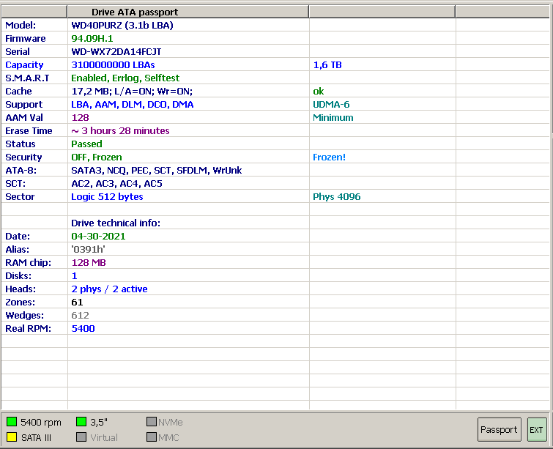
Task: Select Cache value 17,2 MB; L/A=ON; Wr=ON;
Action: click(132, 92)
